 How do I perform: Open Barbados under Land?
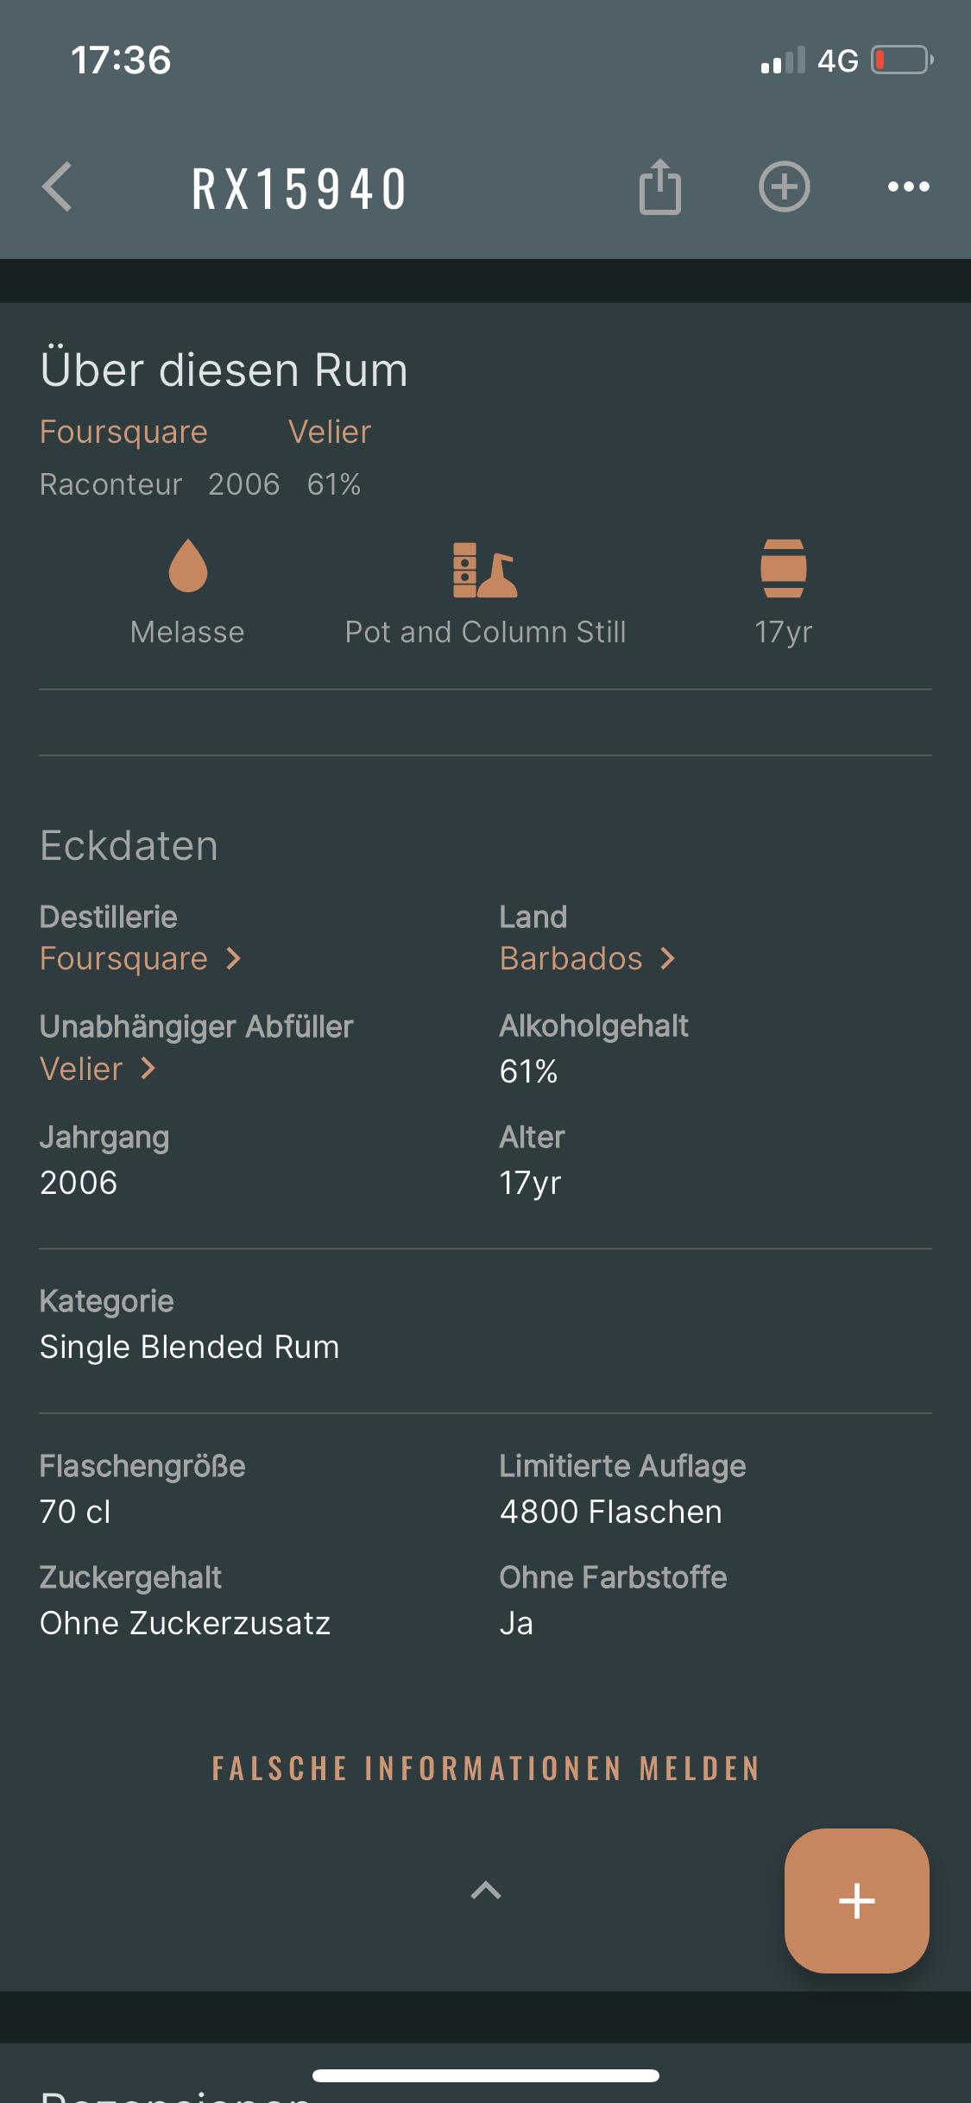(x=587, y=958)
